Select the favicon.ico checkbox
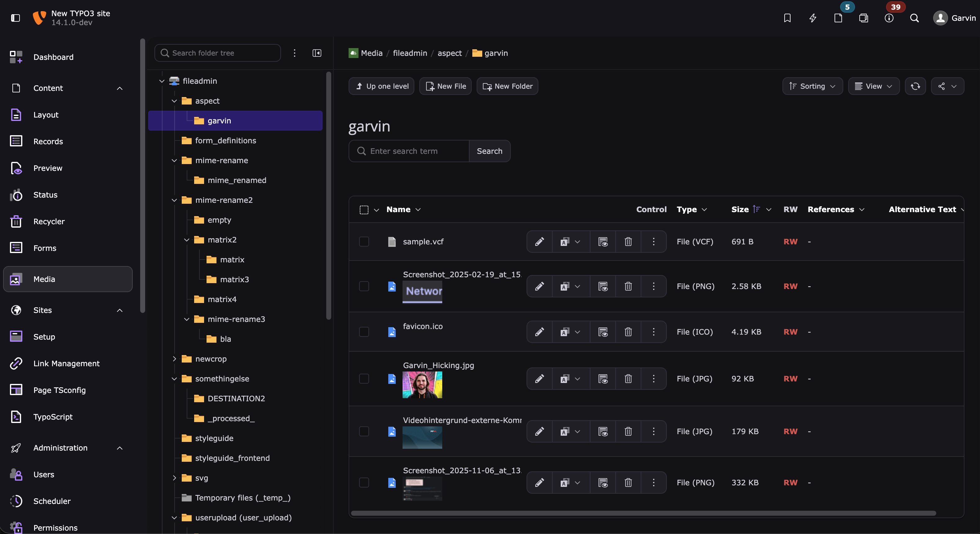The height and width of the screenshot is (534, 980). coord(364,332)
